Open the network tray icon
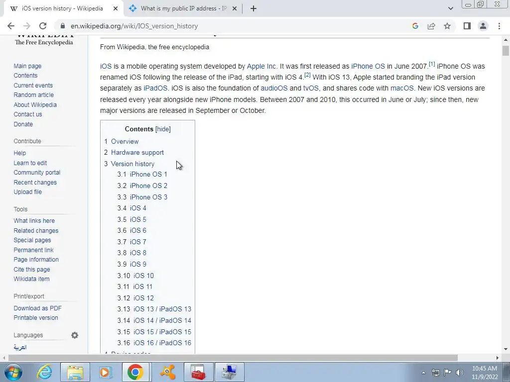510x382 pixels. pos(435,373)
